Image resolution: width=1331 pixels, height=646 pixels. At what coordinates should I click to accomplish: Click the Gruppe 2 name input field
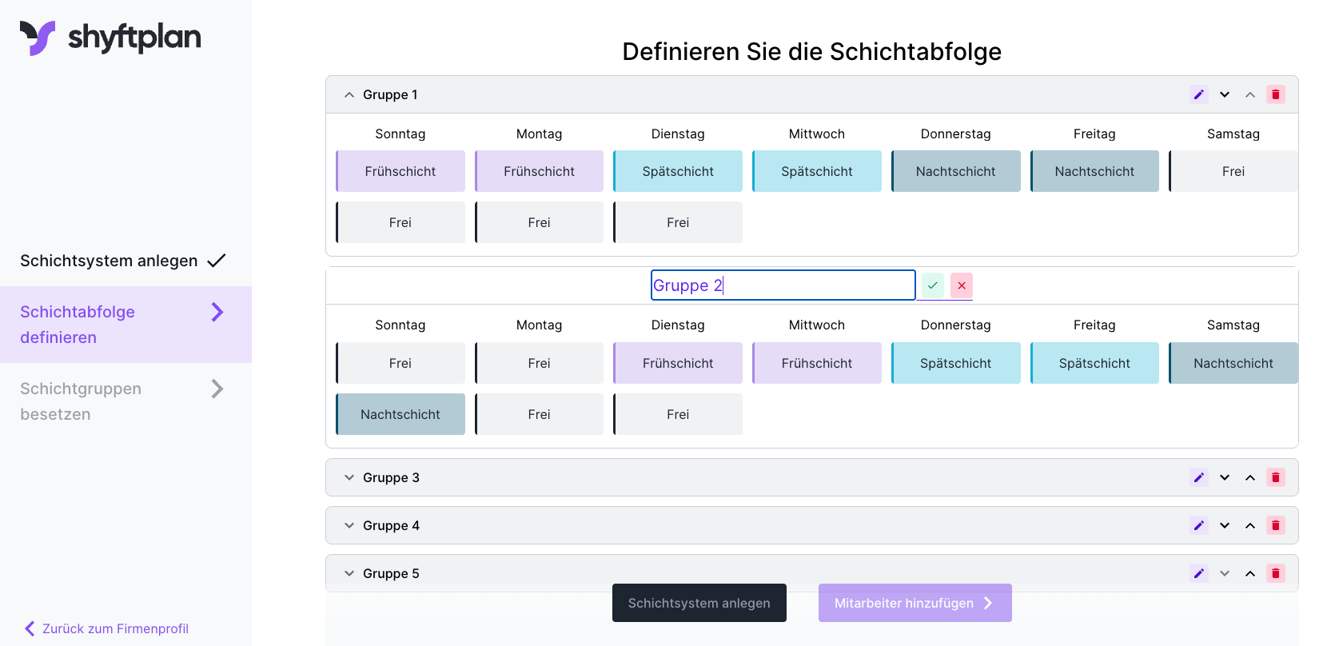pos(783,285)
